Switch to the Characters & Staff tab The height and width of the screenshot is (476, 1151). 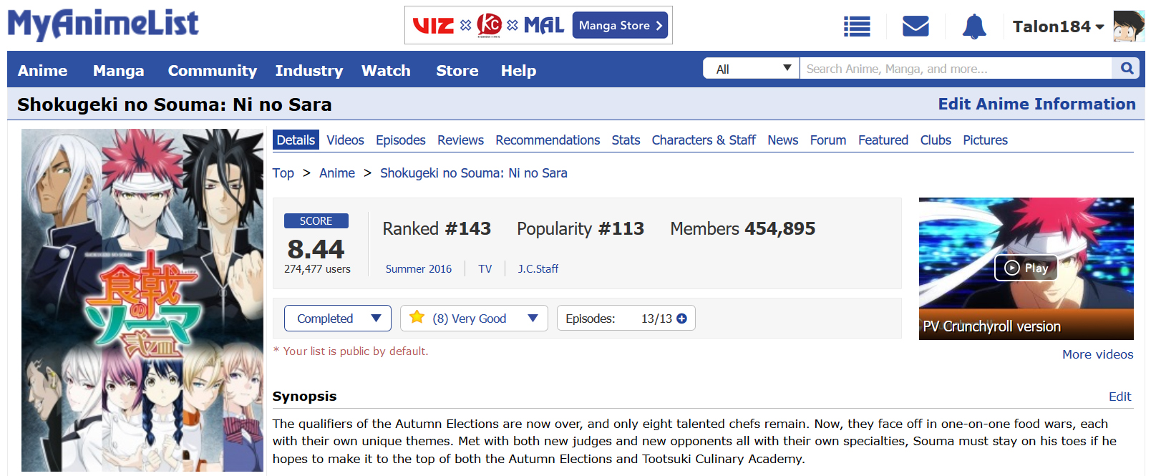(703, 140)
